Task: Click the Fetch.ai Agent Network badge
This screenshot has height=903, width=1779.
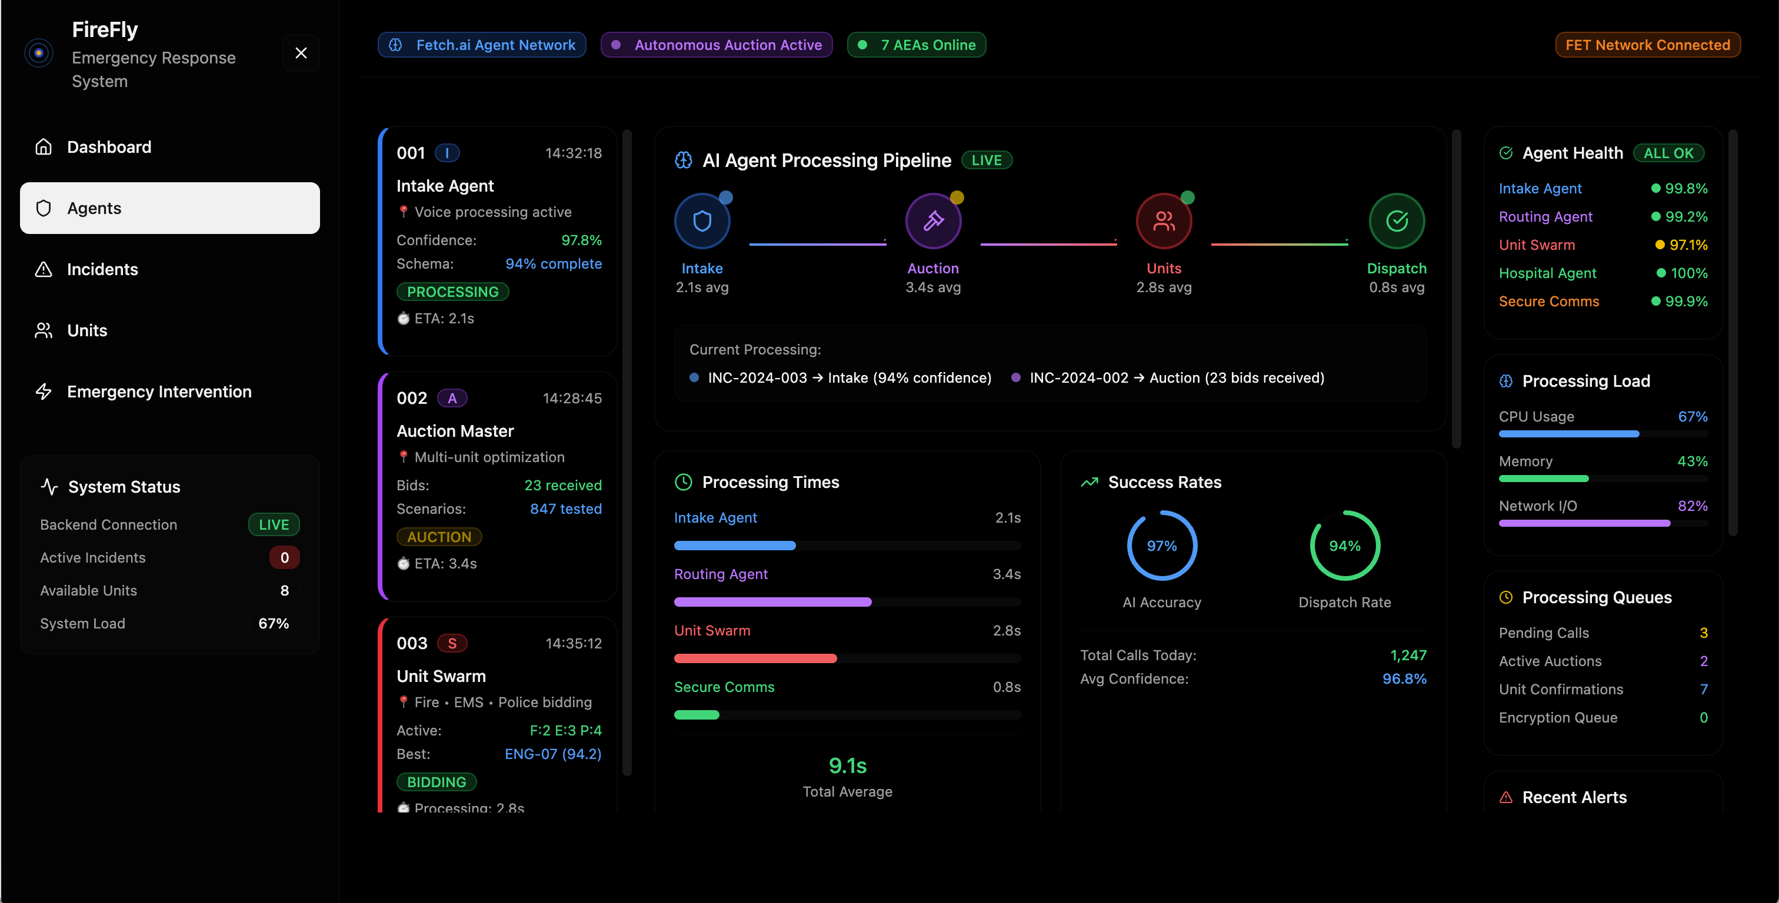Action: point(482,45)
